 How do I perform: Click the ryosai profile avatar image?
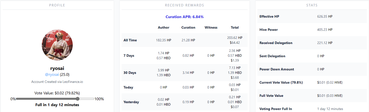57,45
